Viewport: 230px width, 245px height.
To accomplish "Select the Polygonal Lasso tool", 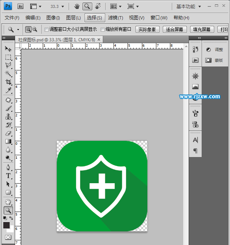I will (x=8, y=65).
